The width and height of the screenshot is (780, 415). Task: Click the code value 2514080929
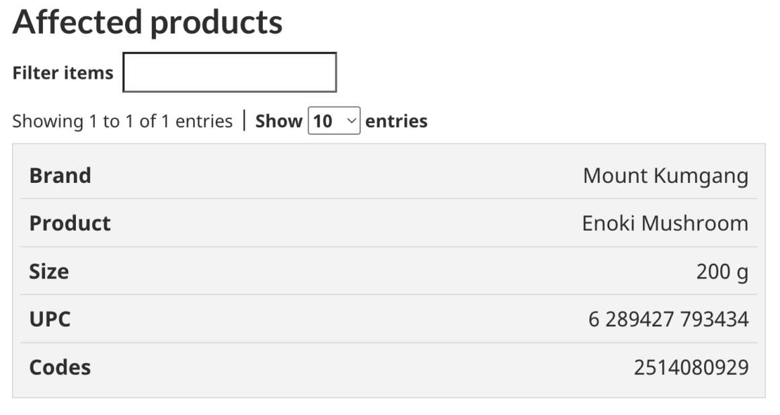point(691,367)
